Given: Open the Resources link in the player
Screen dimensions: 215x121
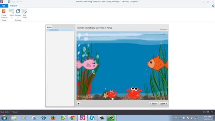Looking at the screenshot, I should (164, 29).
